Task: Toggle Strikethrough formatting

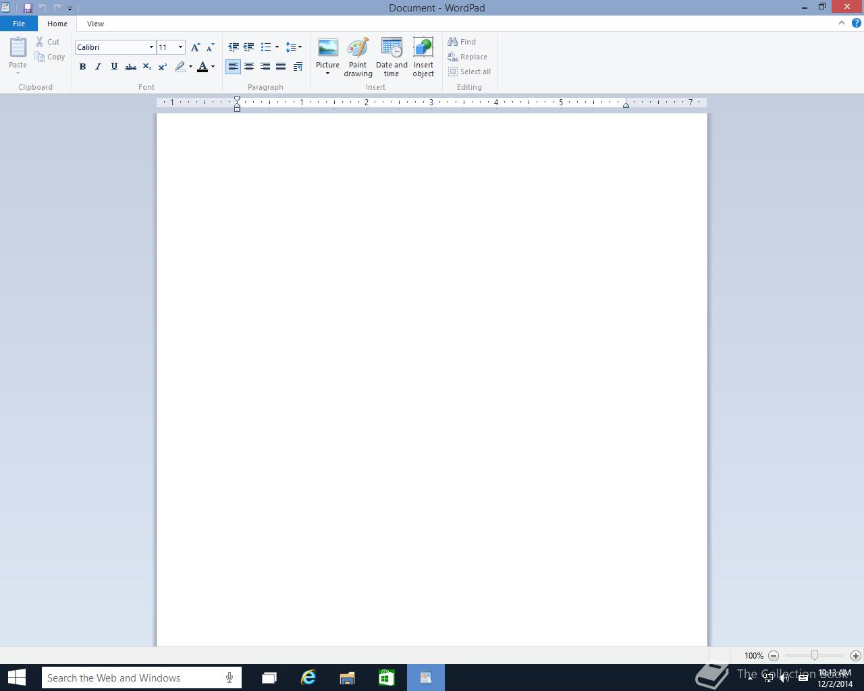Action: point(131,67)
